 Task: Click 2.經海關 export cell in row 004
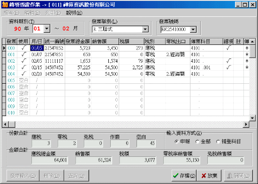click(178, 74)
